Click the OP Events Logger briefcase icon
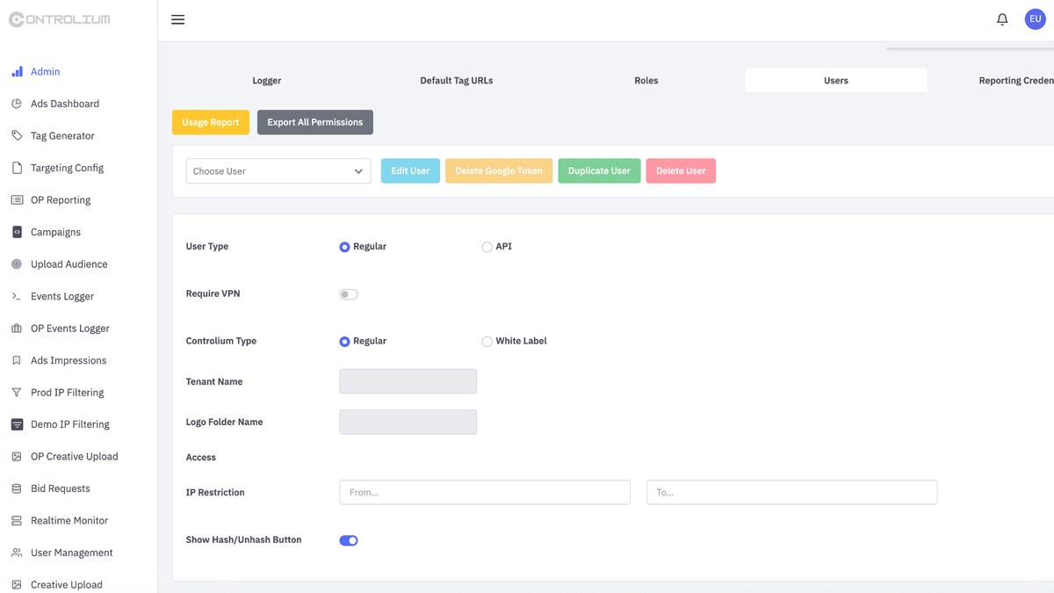This screenshot has width=1054, height=593. click(17, 328)
